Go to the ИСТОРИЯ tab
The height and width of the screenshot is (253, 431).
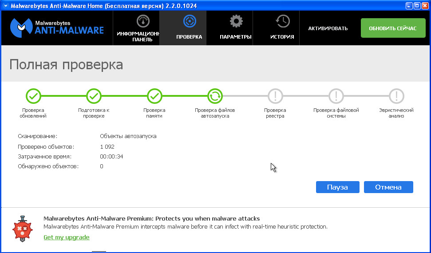pyautogui.click(x=282, y=37)
